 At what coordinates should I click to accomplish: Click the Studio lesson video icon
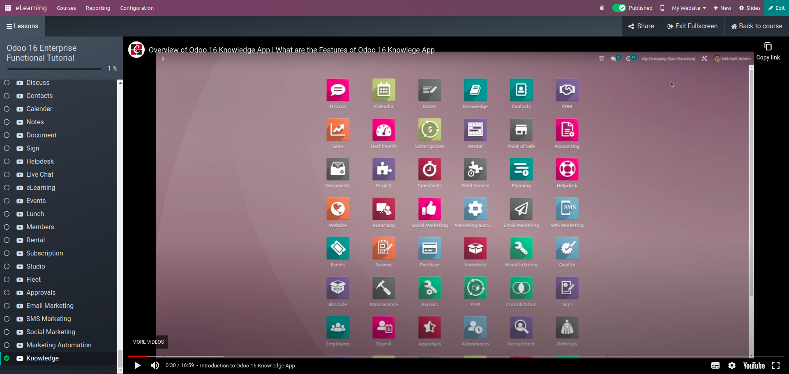coord(20,267)
